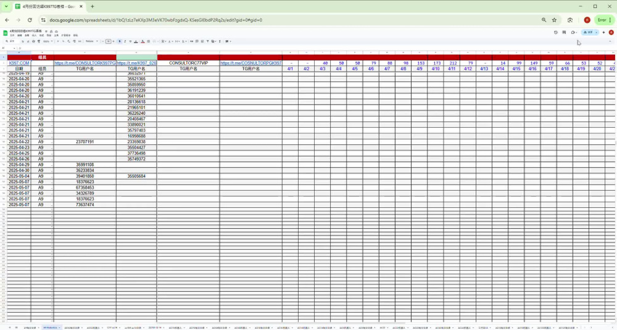This screenshot has height=330, width=617.
Task: Create a filter from toolbar
Action: point(208,41)
